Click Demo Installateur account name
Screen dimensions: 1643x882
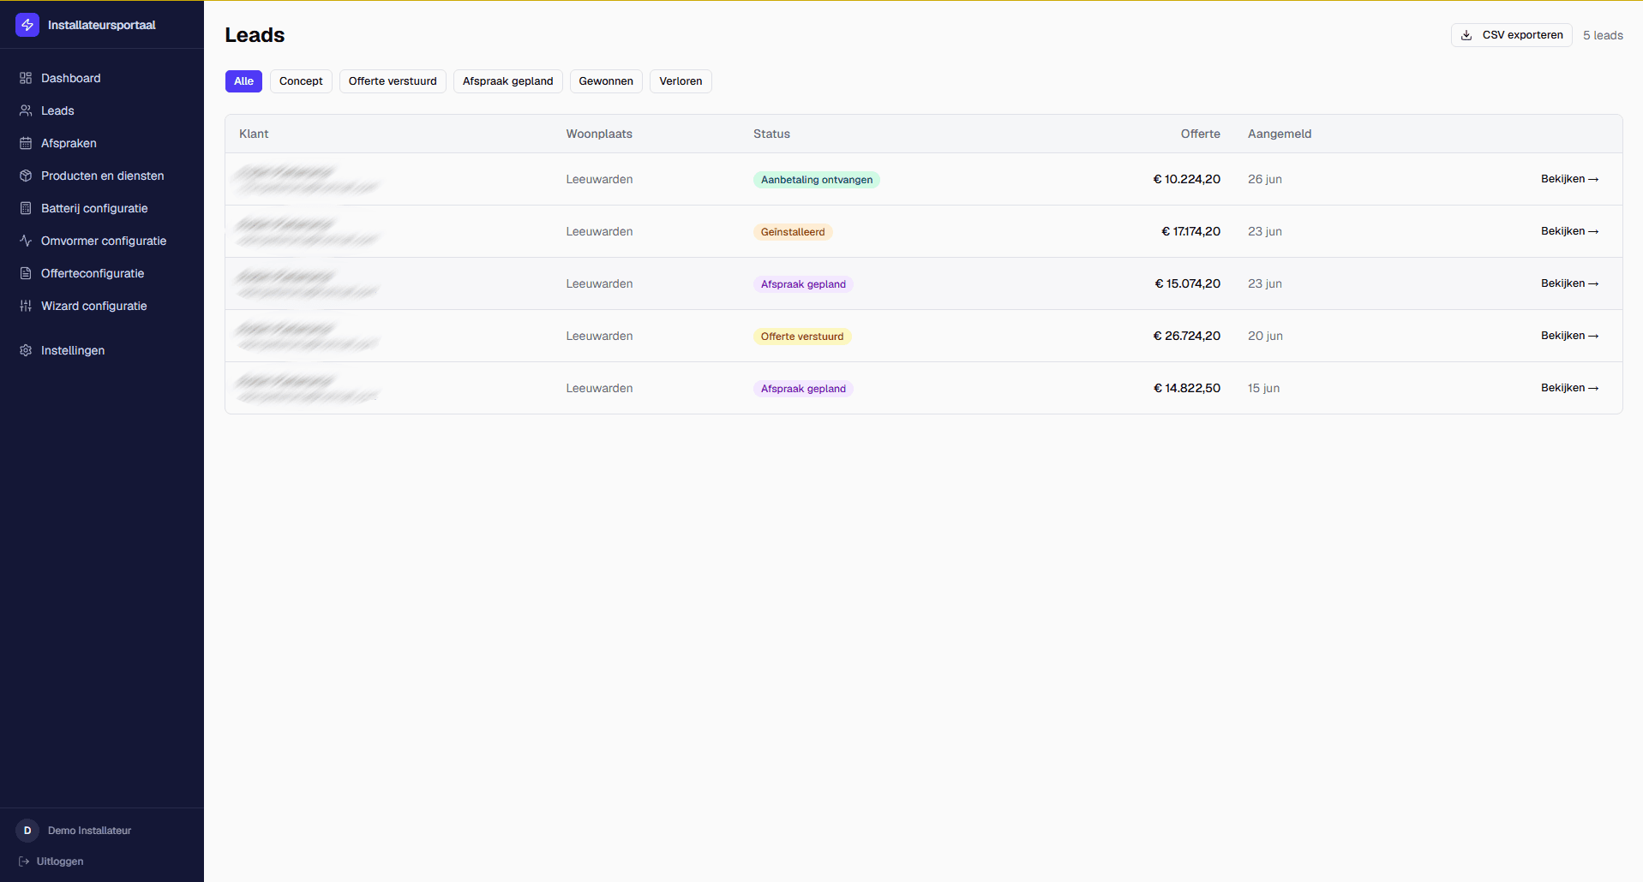(89, 831)
